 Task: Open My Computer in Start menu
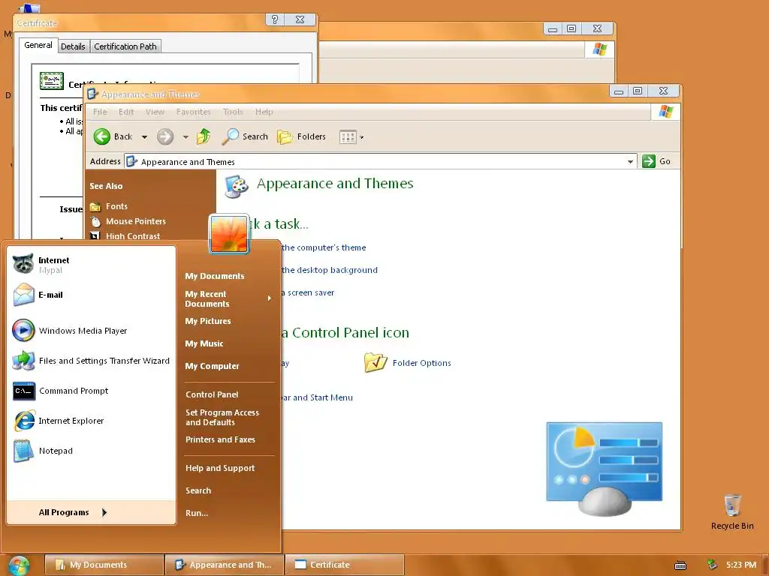tap(212, 366)
